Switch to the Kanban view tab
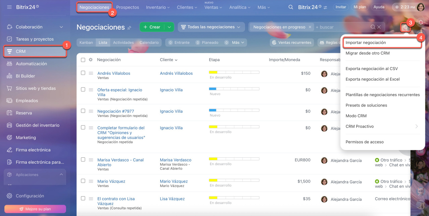The width and height of the screenshot is (429, 216). click(x=86, y=43)
